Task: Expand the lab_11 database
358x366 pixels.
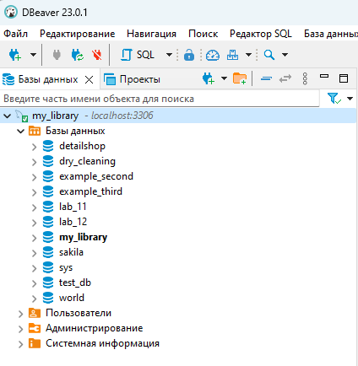Action: [34, 207]
